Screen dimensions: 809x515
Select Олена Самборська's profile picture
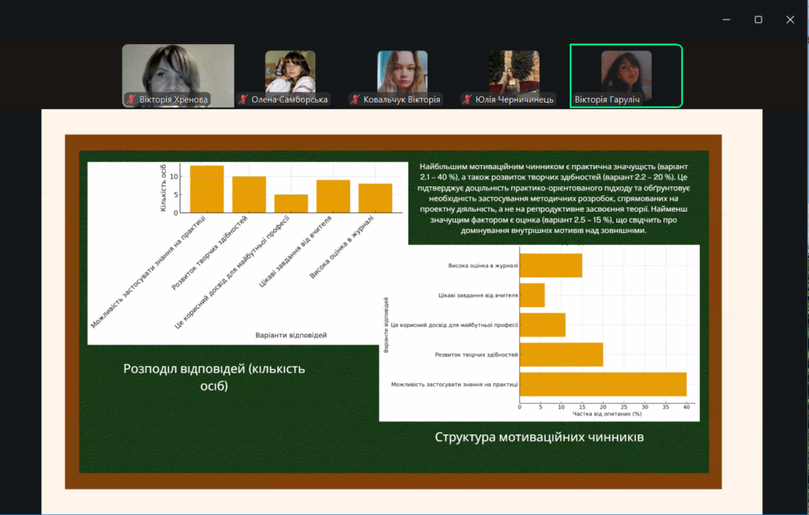[x=290, y=71]
